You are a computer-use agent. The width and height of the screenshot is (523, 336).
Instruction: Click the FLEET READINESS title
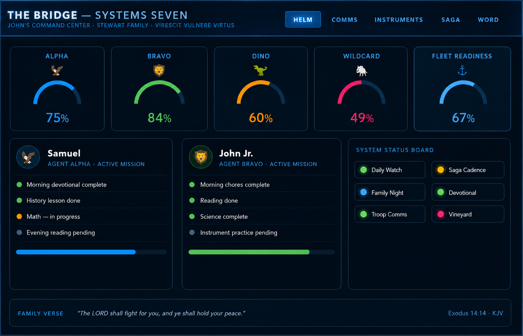pyautogui.click(x=462, y=56)
